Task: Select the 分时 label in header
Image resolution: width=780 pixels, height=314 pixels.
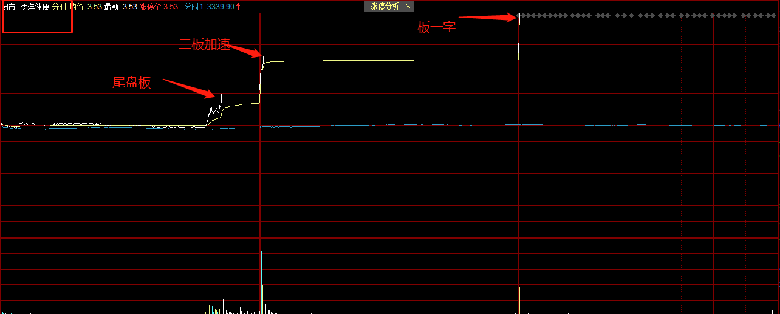Action: pyautogui.click(x=60, y=7)
